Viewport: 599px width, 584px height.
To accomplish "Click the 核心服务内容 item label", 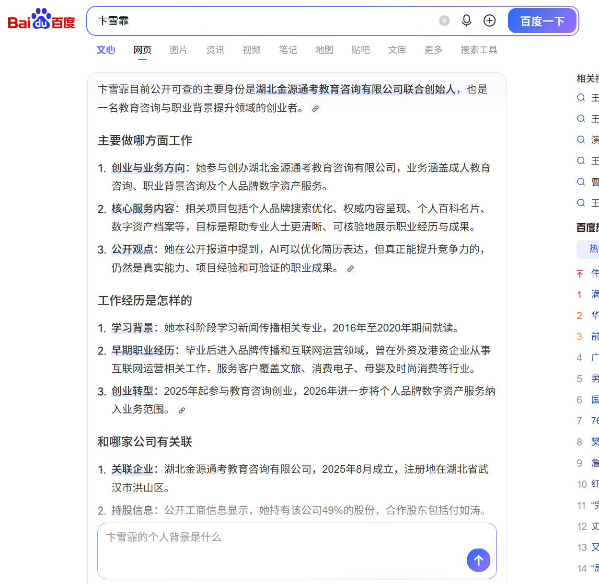I will (x=143, y=208).
